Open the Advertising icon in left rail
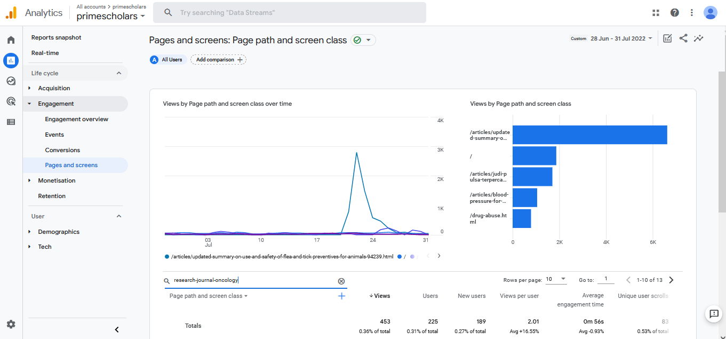Viewport: 726px width, 339px height. click(x=11, y=101)
